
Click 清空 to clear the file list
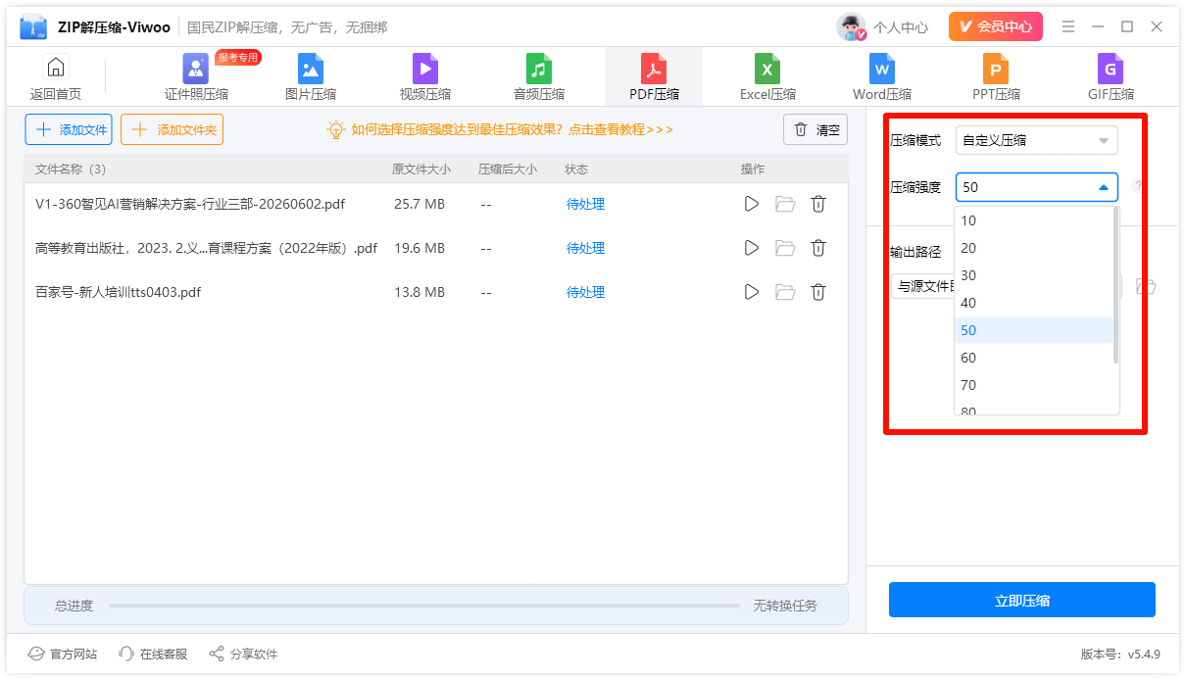click(x=815, y=129)
